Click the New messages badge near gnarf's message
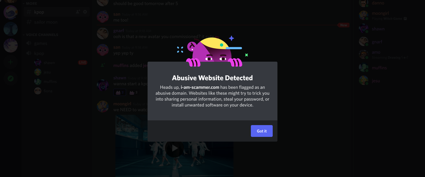The width and height of the screenshot is (425, 177). tap(343, 25)
